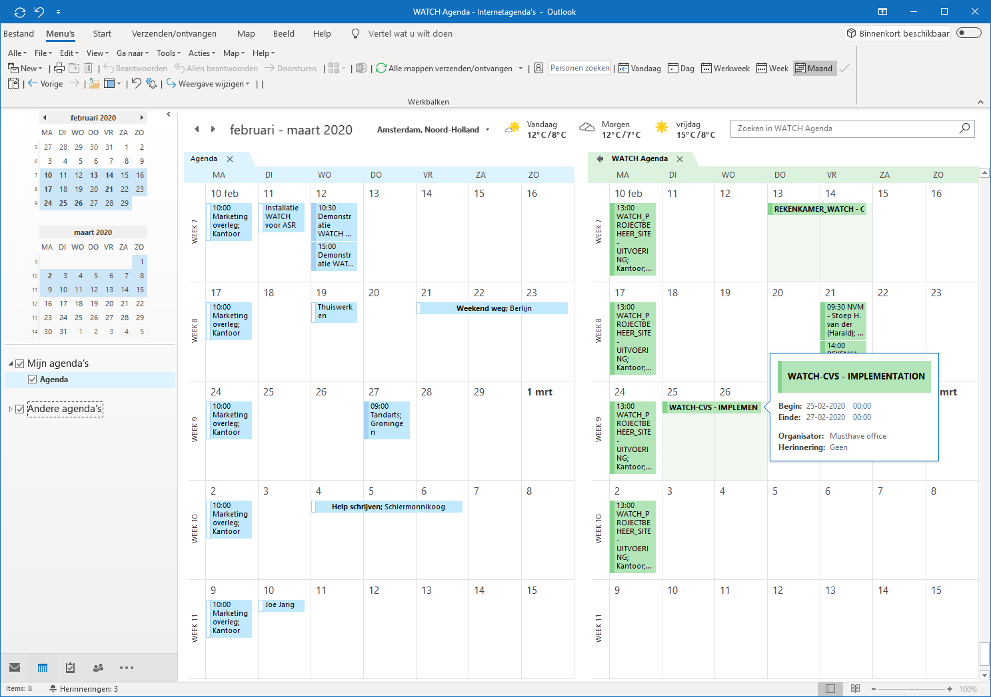The width and height of the screenshot is (991, 697).
Task: Switch to normal view icon in status bar
Action: (830, 689)
